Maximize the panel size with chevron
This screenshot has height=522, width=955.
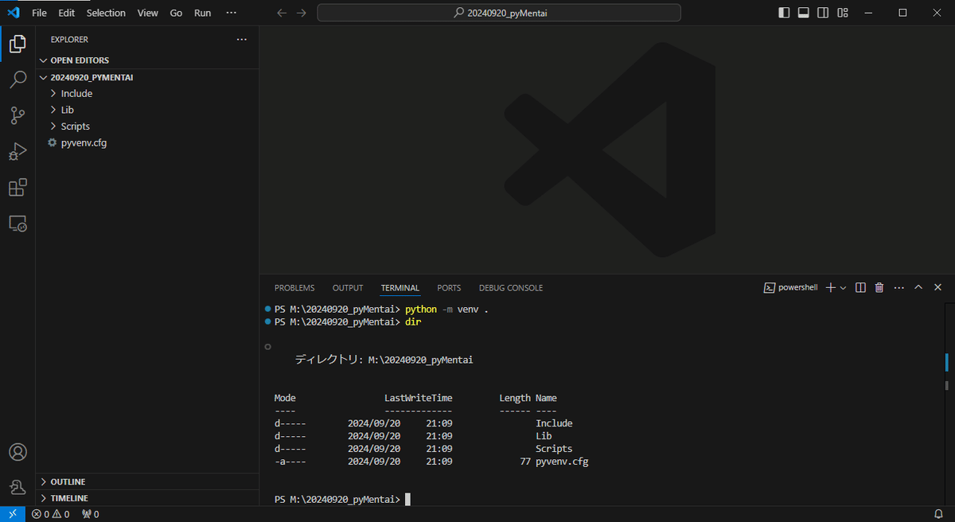pos(918,287)
